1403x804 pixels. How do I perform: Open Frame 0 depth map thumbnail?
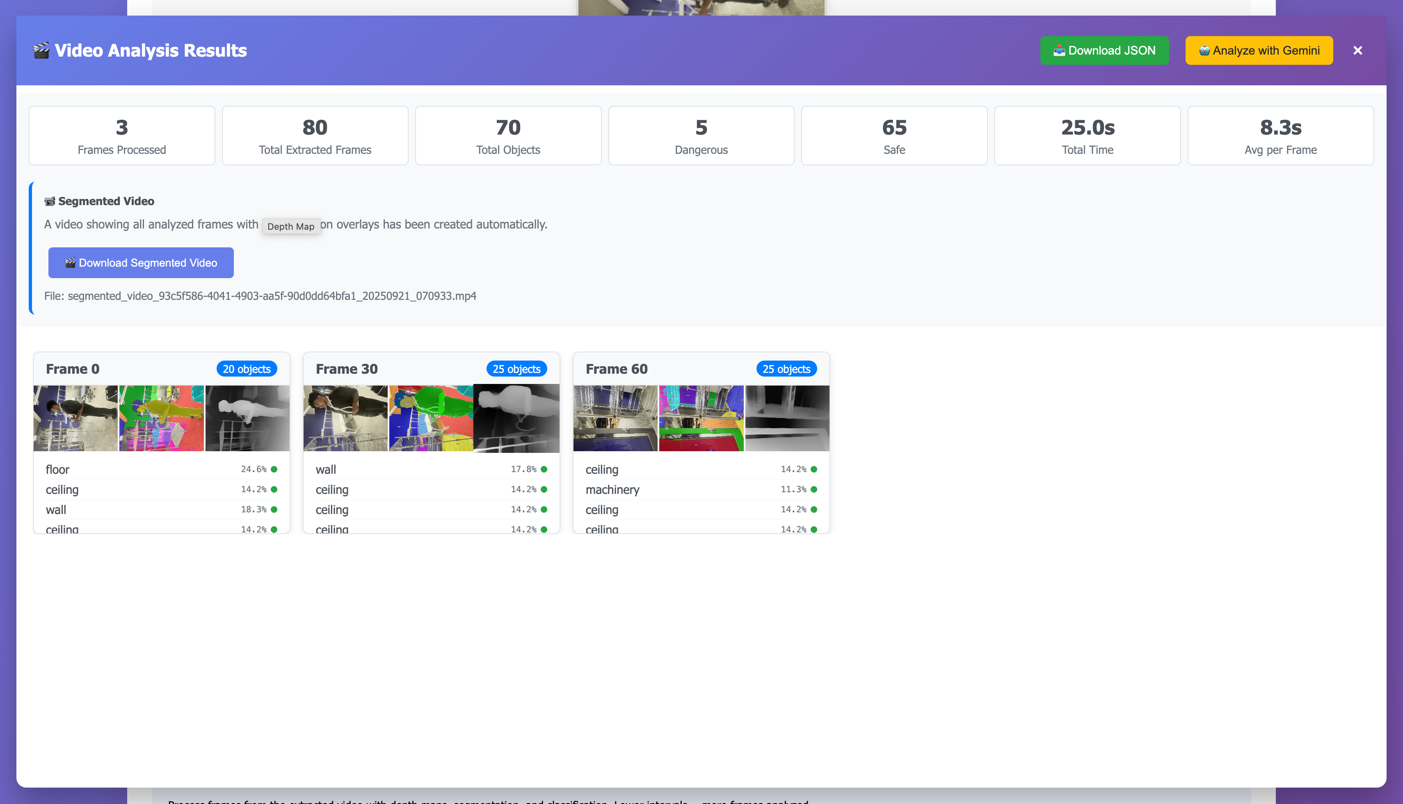(x=247, y=418)
